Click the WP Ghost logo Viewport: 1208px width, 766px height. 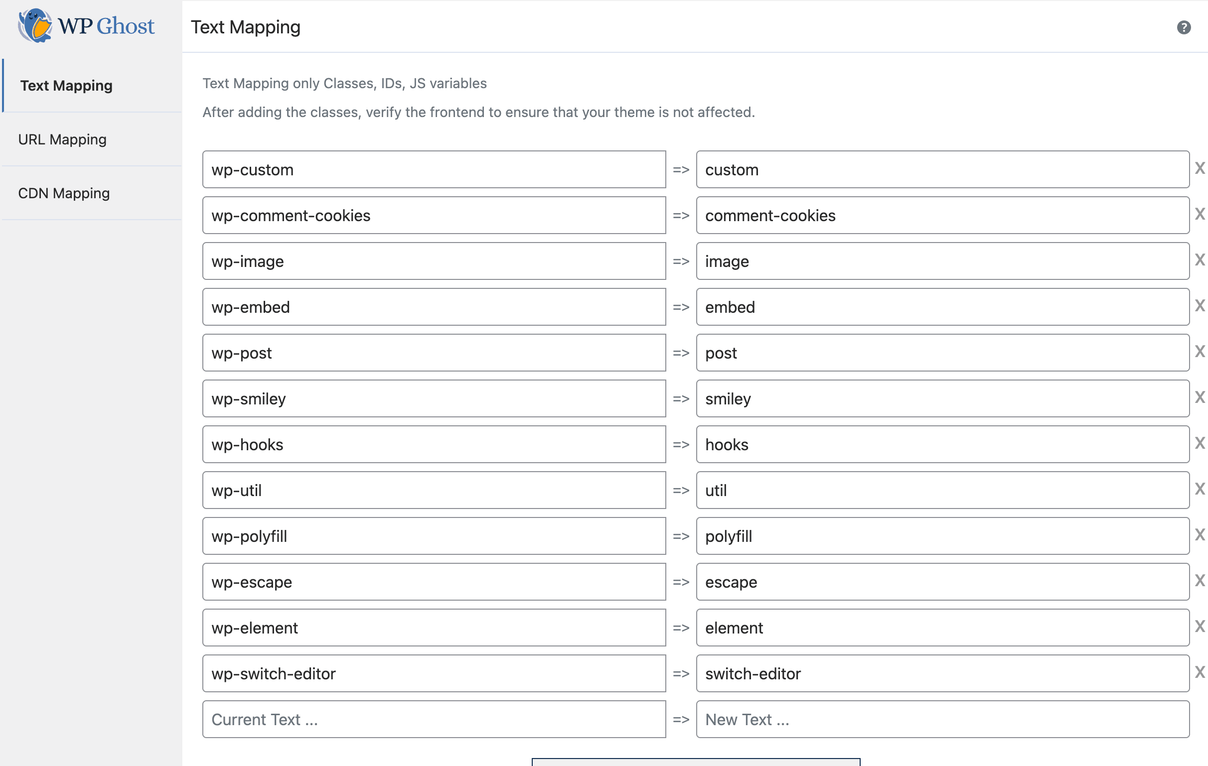pyautogui.click(x=86, y=25)
